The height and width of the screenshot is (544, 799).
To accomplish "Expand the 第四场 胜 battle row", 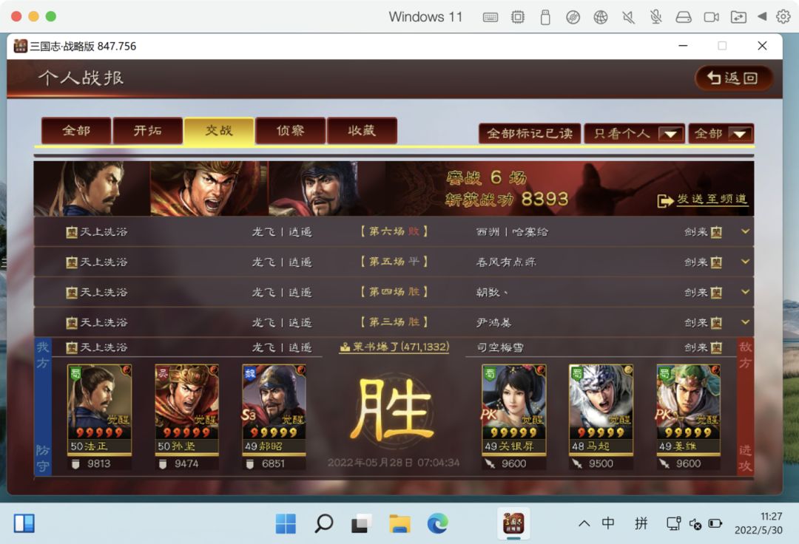I will click(394, 292).
